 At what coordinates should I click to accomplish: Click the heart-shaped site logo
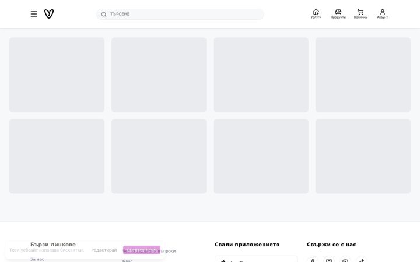(x=49, y=14)
